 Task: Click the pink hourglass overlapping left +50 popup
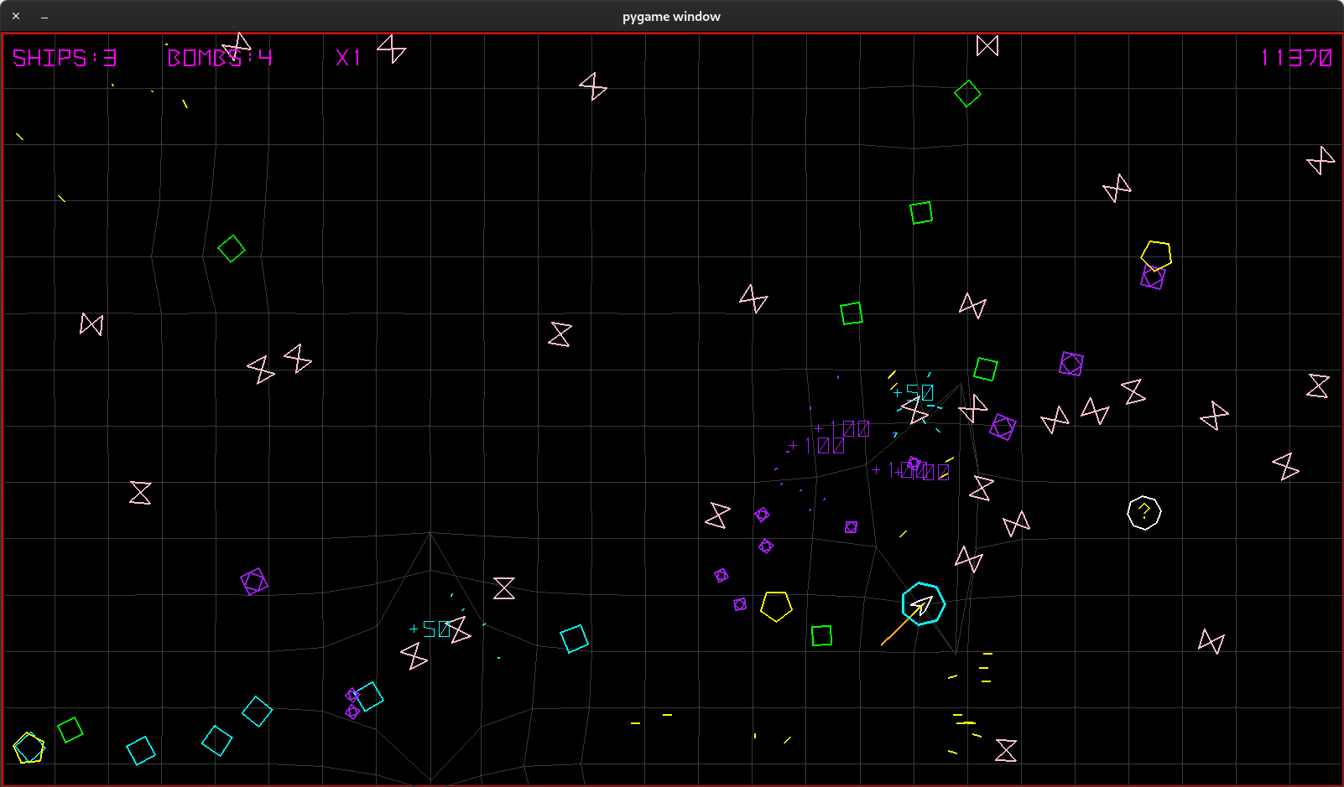pos(457,629)
